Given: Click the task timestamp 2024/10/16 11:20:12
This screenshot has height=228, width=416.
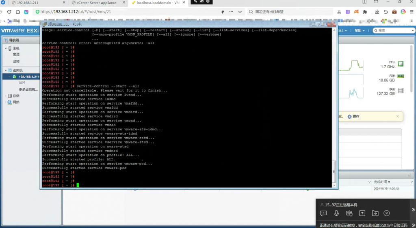Looking at the screenshot, I should 386,189.
